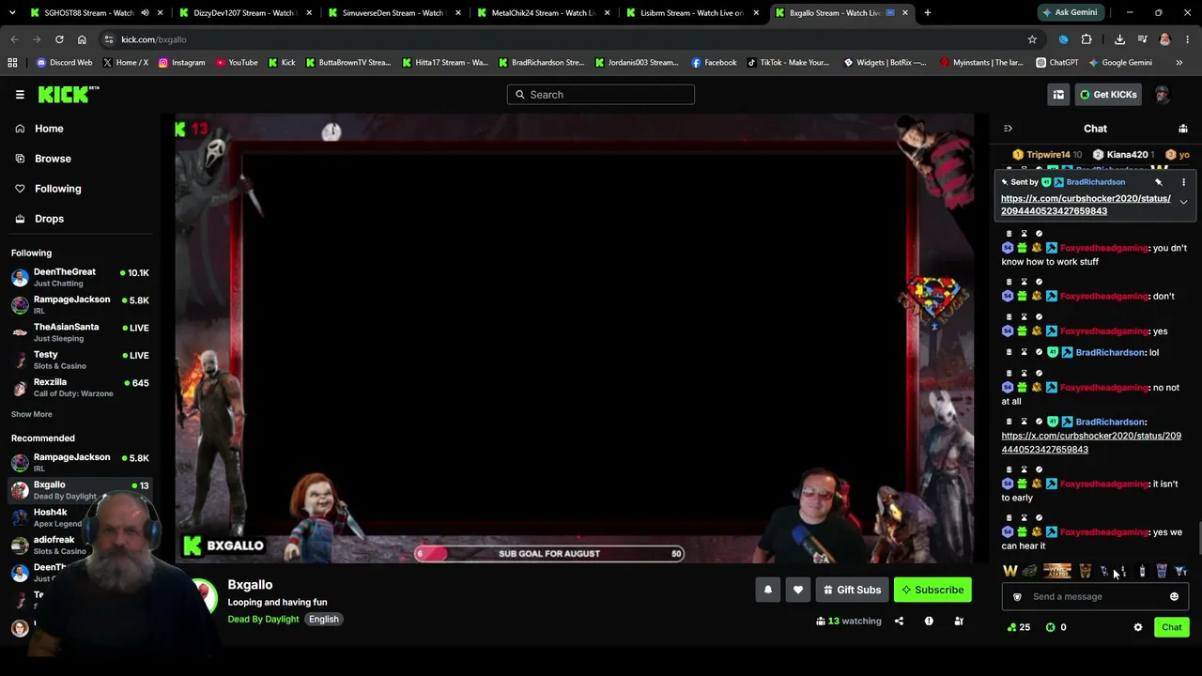Open the Kick user profile avatar
Viewport: 1202px width, 676px height.
[1162, 94]
